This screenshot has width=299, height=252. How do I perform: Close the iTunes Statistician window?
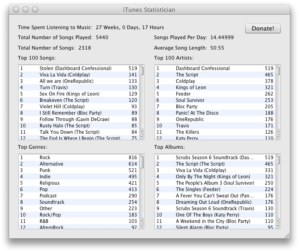pyautogui.click(x=16, y=10)
